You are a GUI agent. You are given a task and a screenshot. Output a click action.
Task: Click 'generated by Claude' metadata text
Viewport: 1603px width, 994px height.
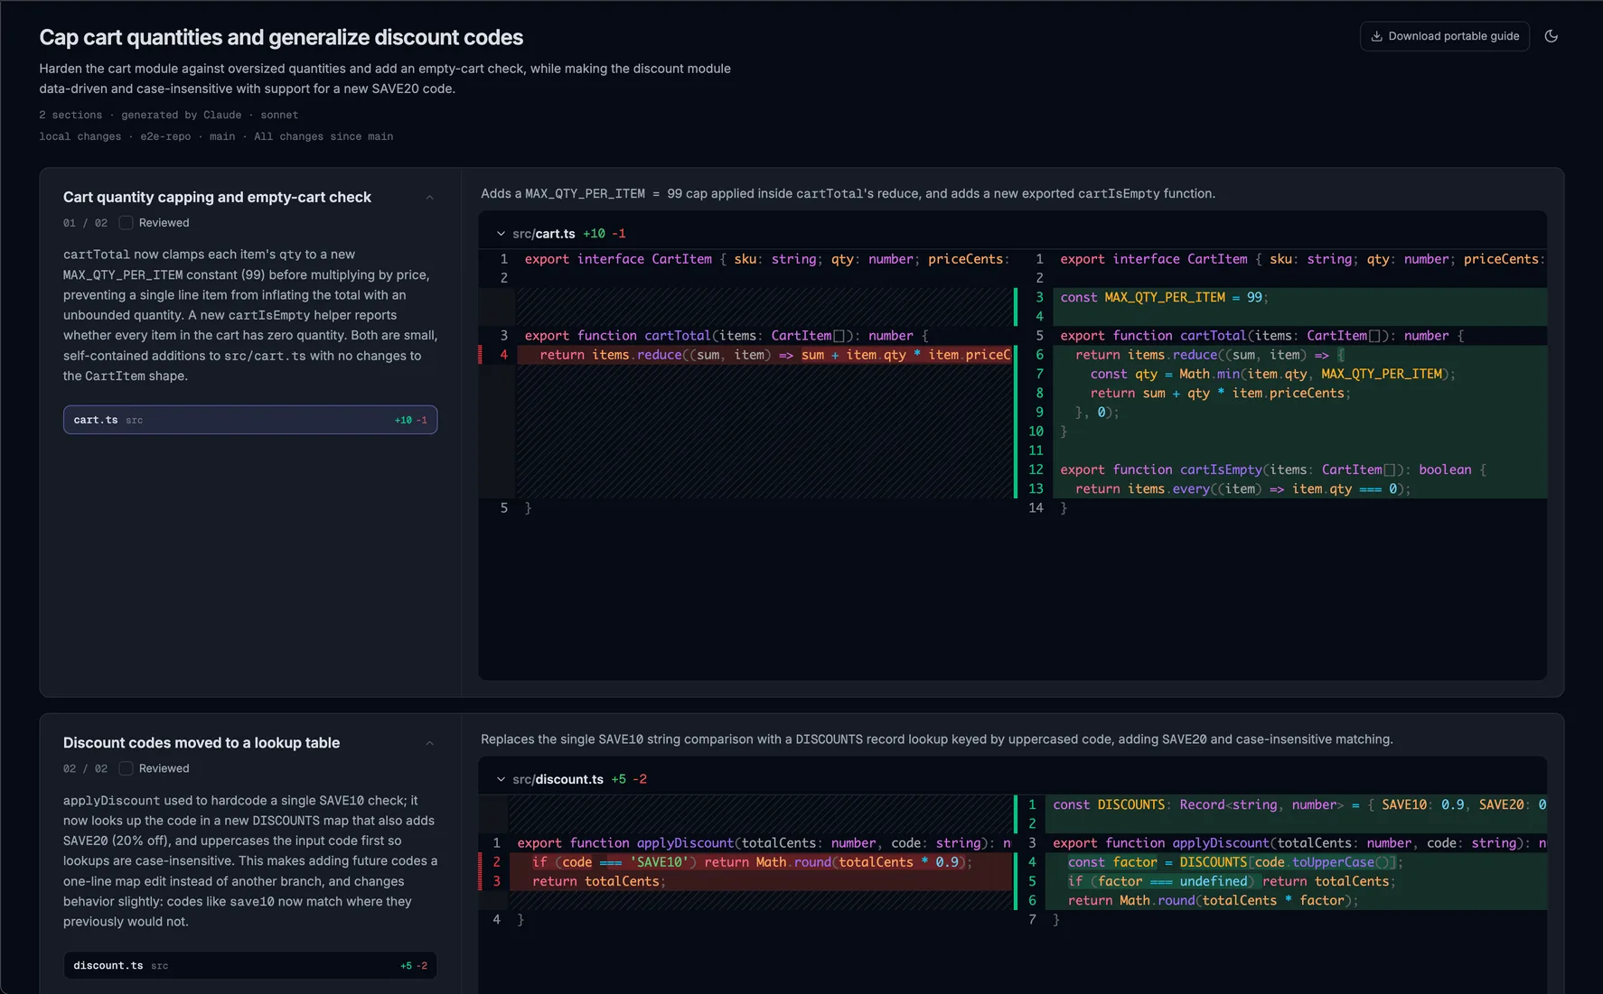182,115
